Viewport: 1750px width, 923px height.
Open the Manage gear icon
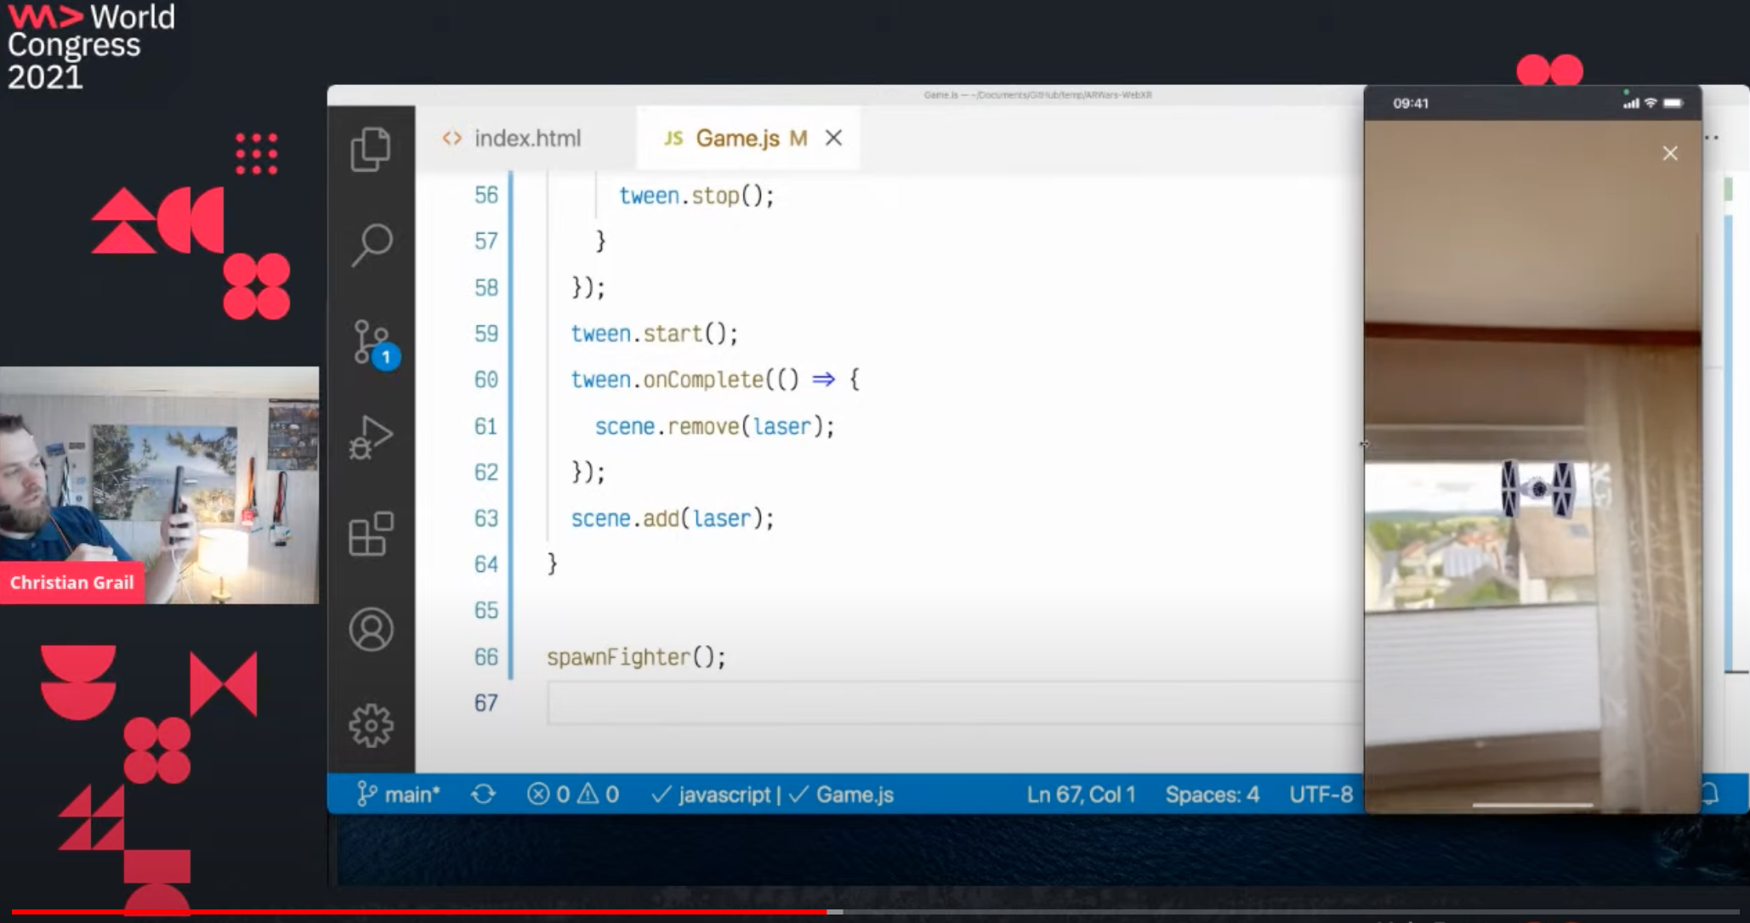(371, 725)
